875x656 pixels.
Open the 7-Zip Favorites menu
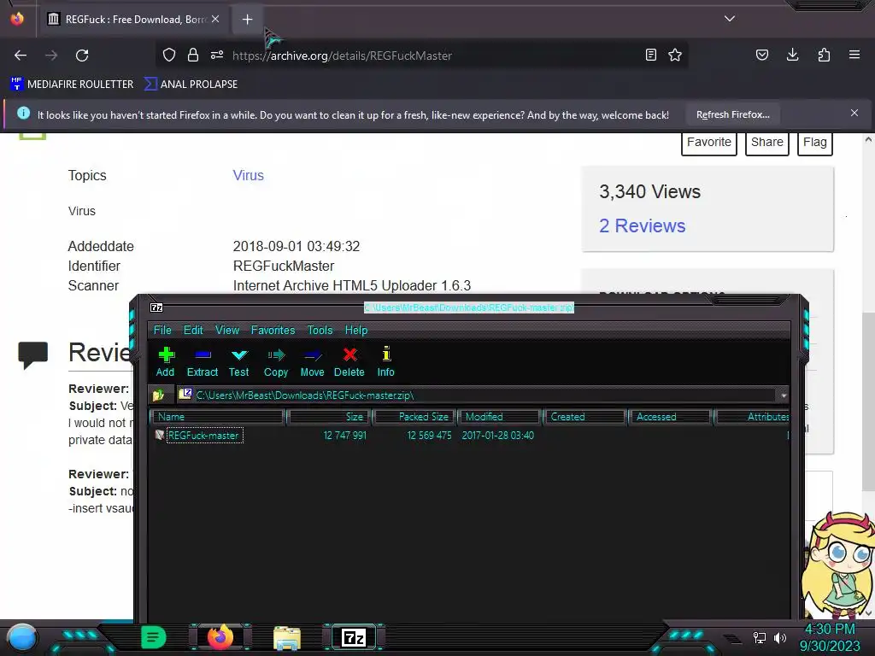click(273, 331)
